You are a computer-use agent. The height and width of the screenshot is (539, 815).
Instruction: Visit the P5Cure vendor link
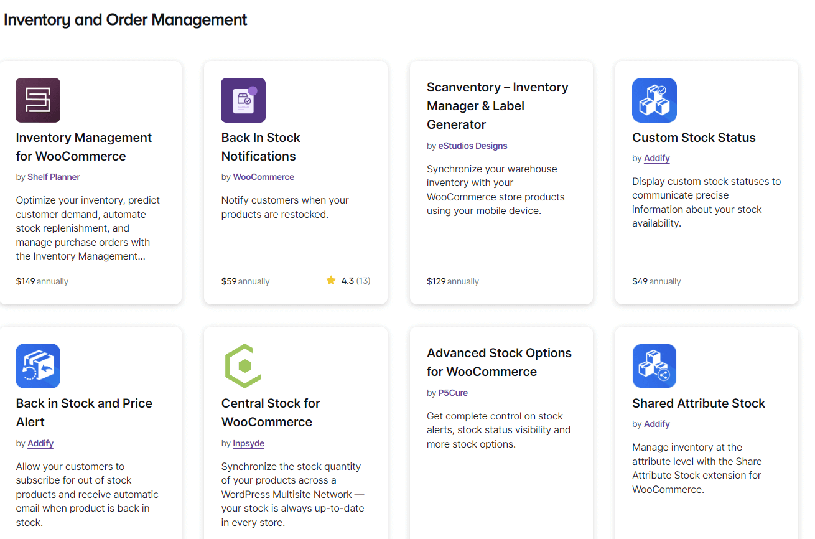(x=453, y=393)
